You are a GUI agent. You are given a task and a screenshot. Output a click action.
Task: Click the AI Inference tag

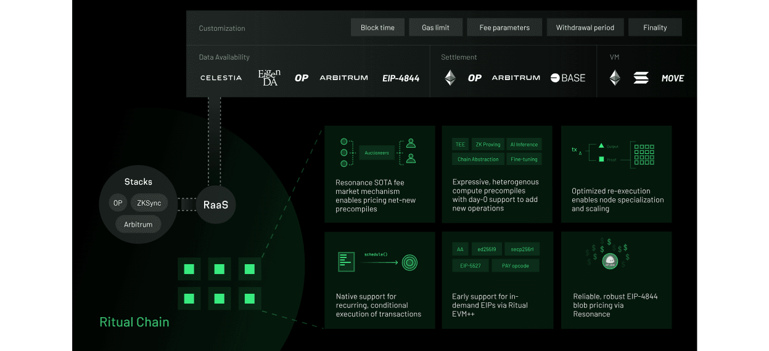[x=524, y=144]
